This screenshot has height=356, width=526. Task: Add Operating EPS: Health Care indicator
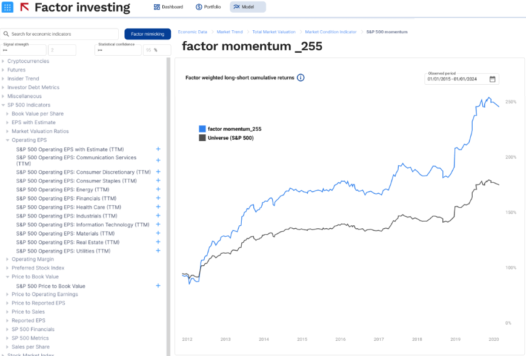[158, 207]
